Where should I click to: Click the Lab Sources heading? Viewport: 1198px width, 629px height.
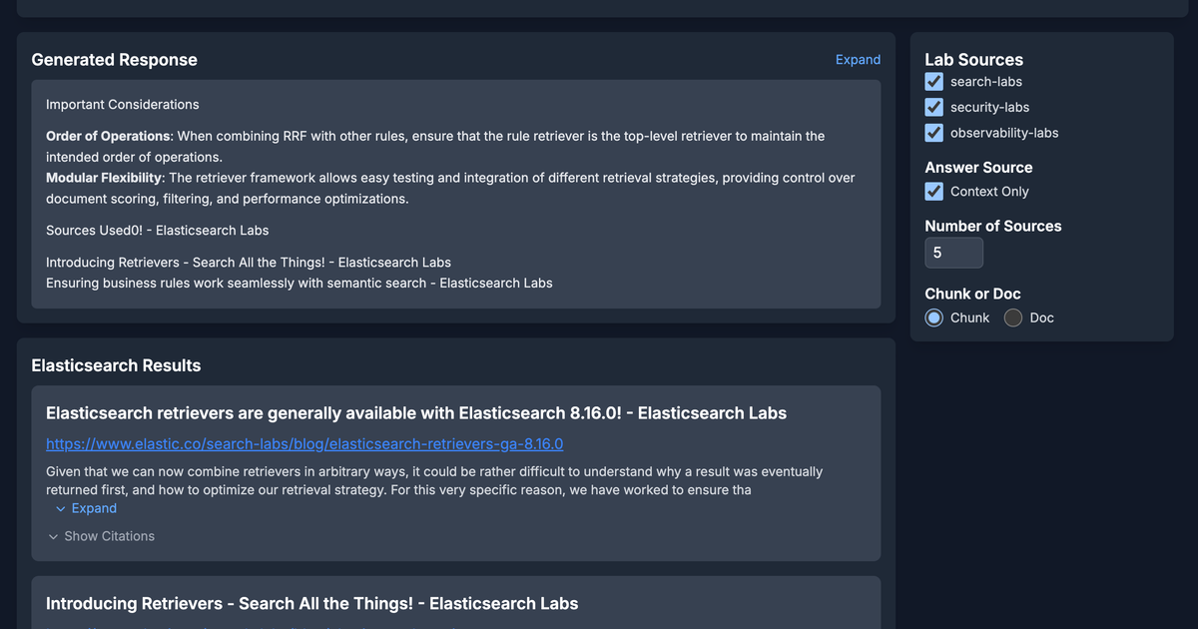click(x=974, y=60)
